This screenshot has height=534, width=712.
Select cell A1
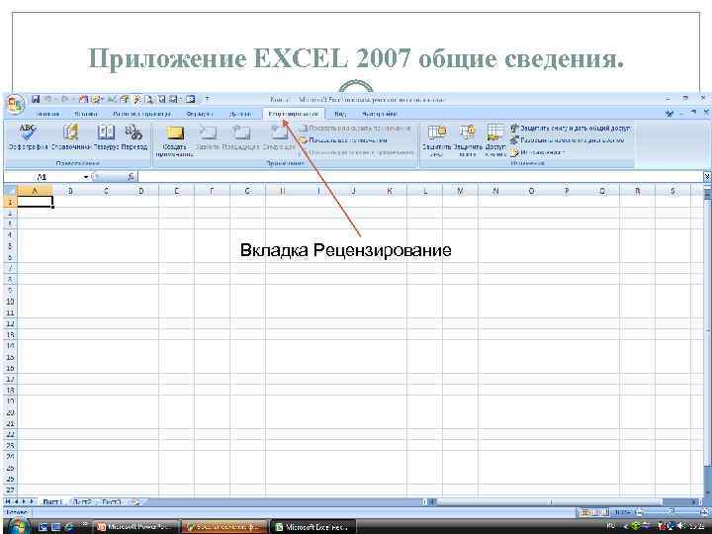(35, 202)
